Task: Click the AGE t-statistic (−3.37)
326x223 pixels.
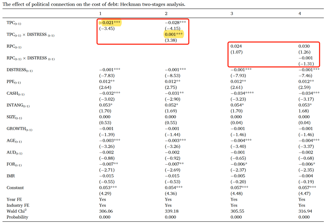Action: (306, 146)
